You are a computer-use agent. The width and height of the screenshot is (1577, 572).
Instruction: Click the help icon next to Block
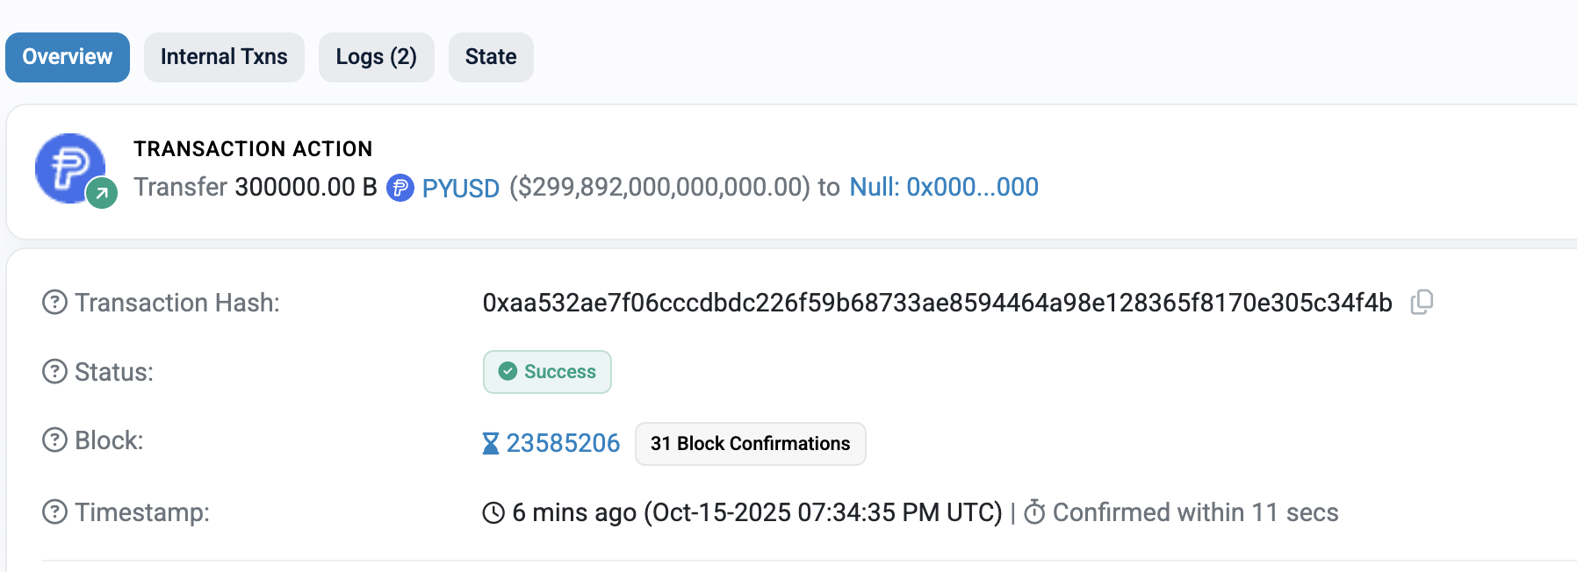click(x=54, y=440)
